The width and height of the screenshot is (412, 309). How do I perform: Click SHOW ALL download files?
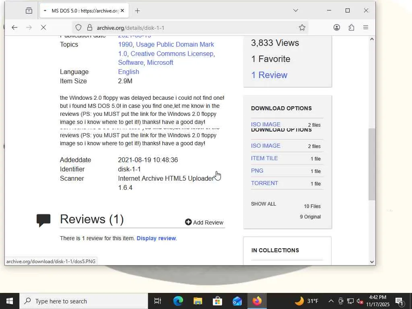pyautogui.click(x=263, y=204)
